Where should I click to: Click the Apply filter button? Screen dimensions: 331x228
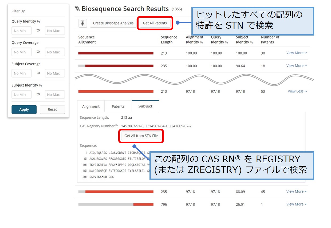pyautogui.click(x=24, y=110)
